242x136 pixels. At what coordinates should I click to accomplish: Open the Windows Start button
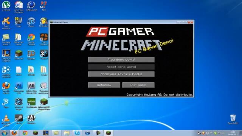pyautogui.click(x=4, y=133)
